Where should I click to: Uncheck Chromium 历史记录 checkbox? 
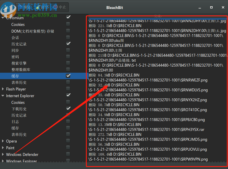(x=68, y=44)
